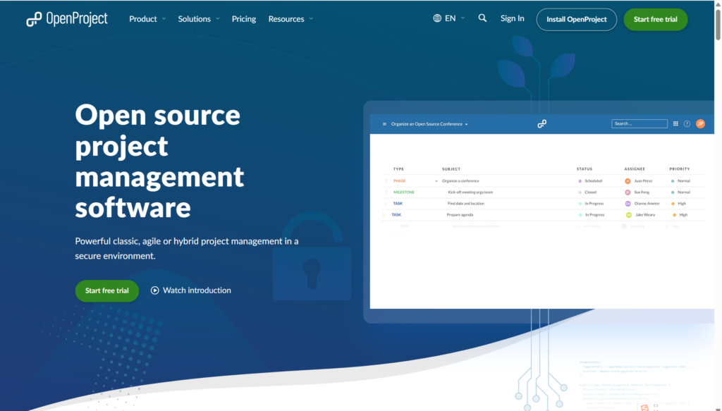This screenshot has width=722, height=411.
Task: Expand the Product menu
Action: [147, 19]
